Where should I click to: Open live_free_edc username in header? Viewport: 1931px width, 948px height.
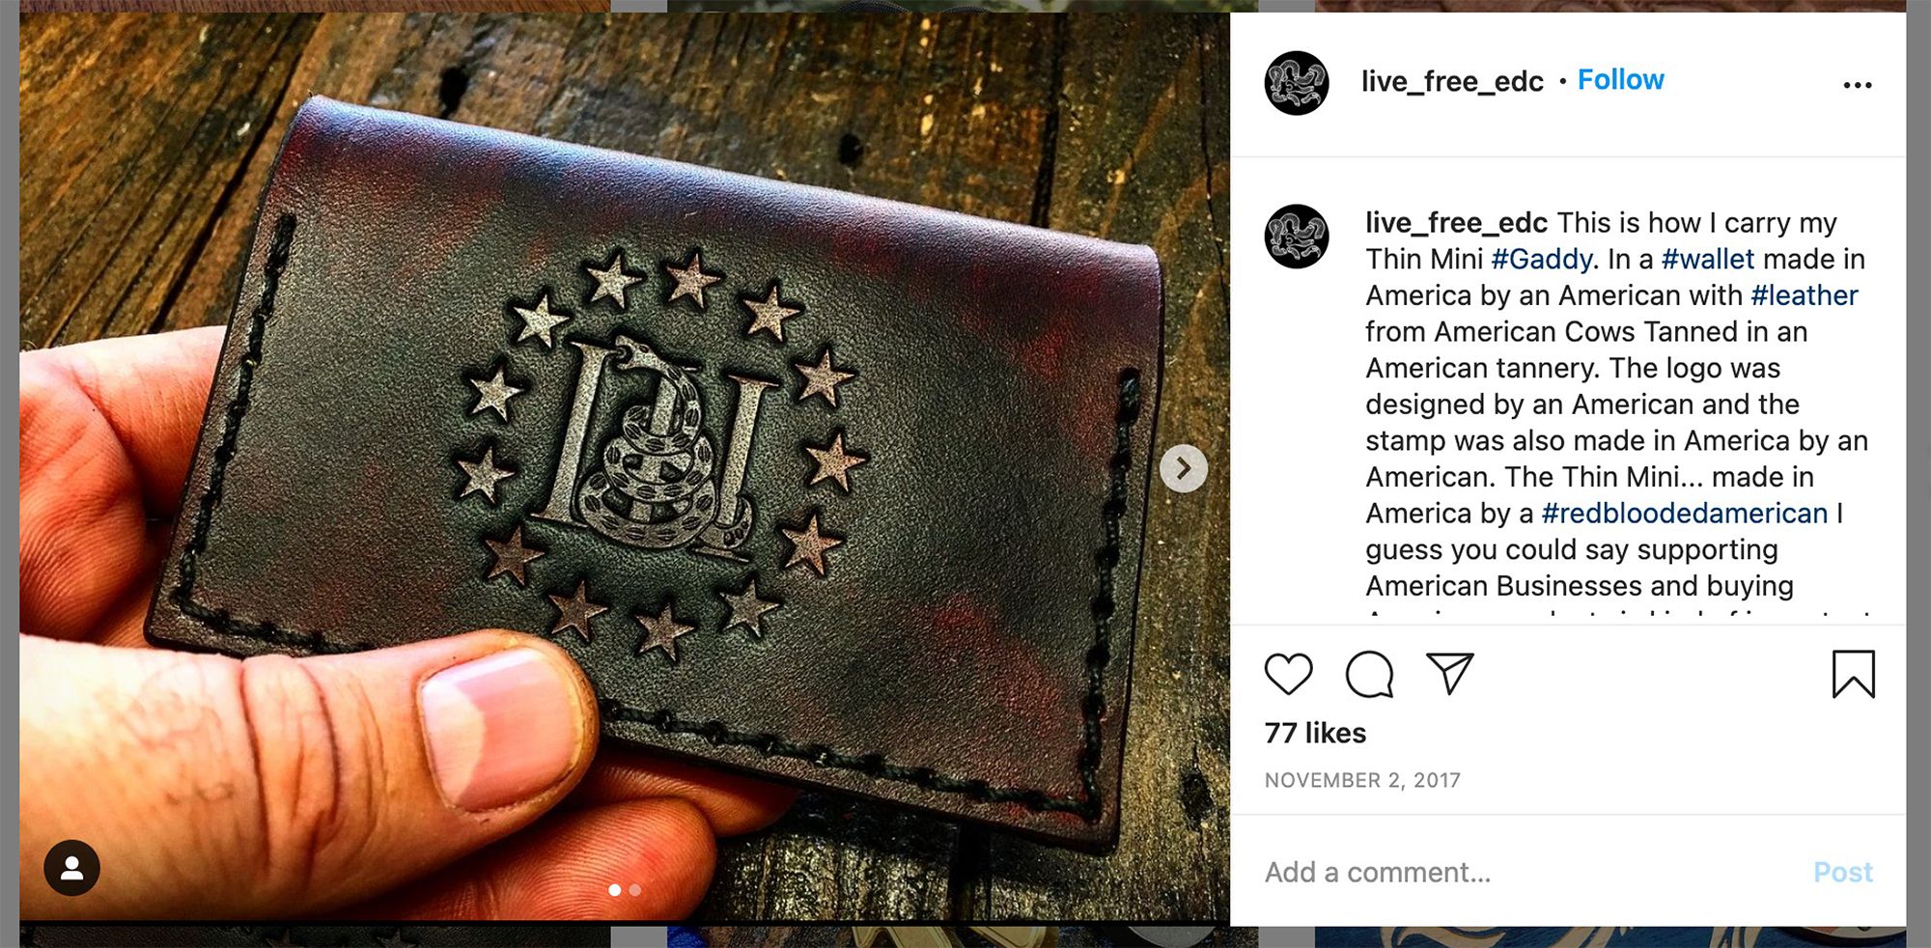pos(1452,81)
